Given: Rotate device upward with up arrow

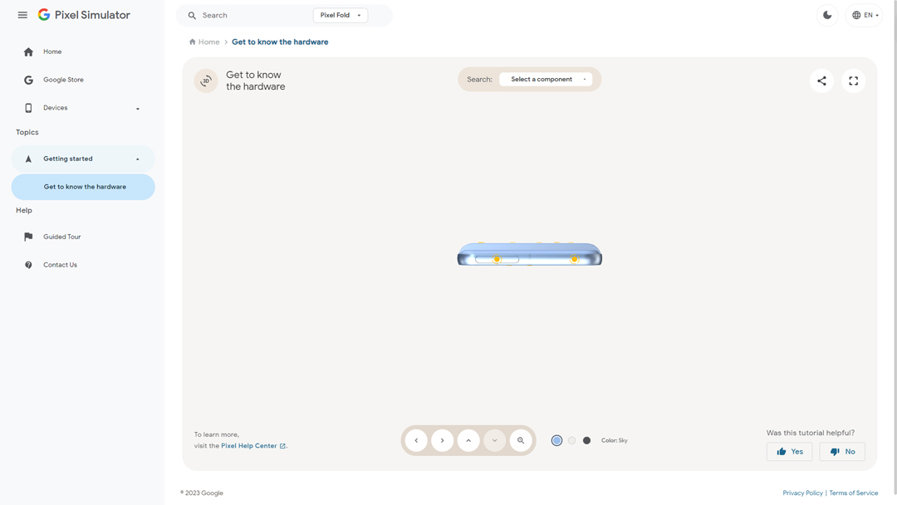Looking at the screenshot, I should pyautogui.click(x=468, y=440).
